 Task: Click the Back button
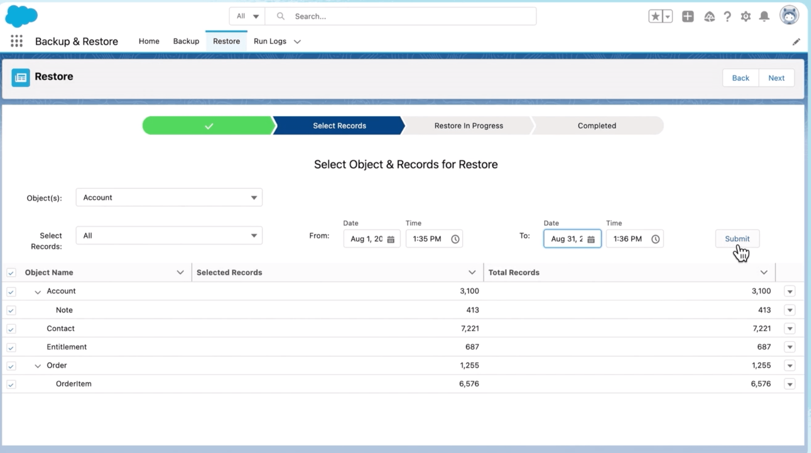(x=740, y=78)
